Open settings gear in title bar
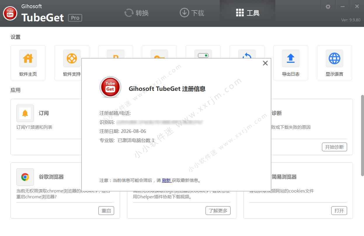 coord(328,6)
